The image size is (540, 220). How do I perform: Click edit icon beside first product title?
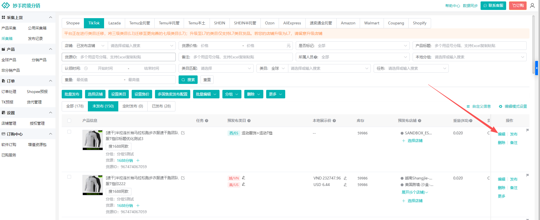pyautogui.click(x=183, y=133)
